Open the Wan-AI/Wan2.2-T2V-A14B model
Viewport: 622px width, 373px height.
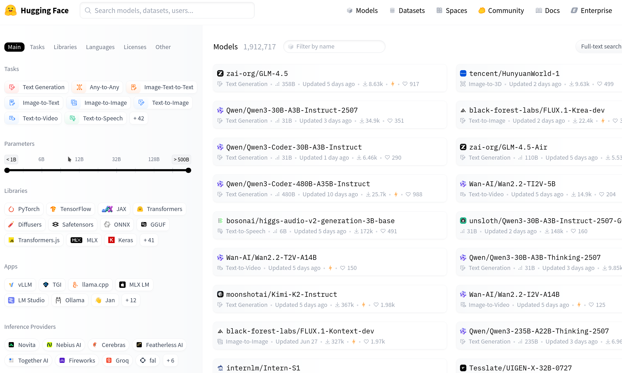click(x=330, y=262)
